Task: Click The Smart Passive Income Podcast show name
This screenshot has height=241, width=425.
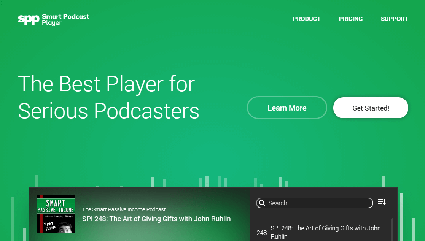Action: click(124, 209)
